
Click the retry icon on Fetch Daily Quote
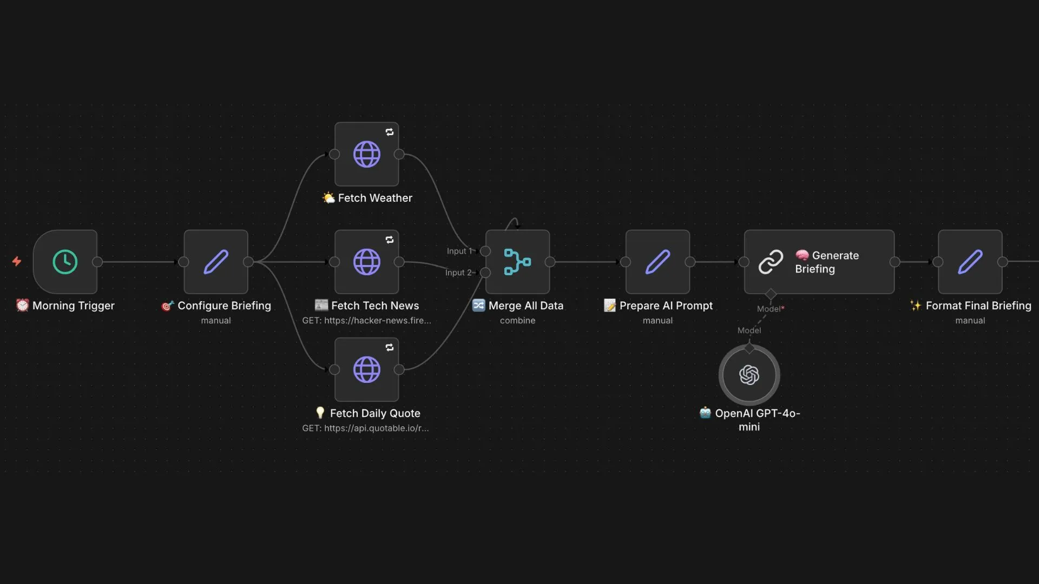(390, 348)
